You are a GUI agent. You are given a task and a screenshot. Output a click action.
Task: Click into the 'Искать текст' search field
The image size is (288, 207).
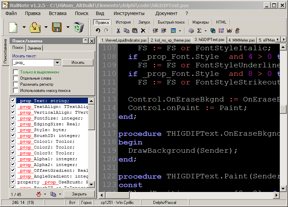[33, 63]
